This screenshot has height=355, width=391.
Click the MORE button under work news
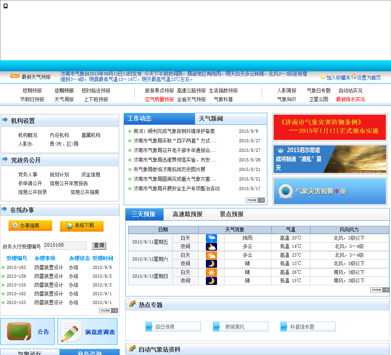(255, 200)
